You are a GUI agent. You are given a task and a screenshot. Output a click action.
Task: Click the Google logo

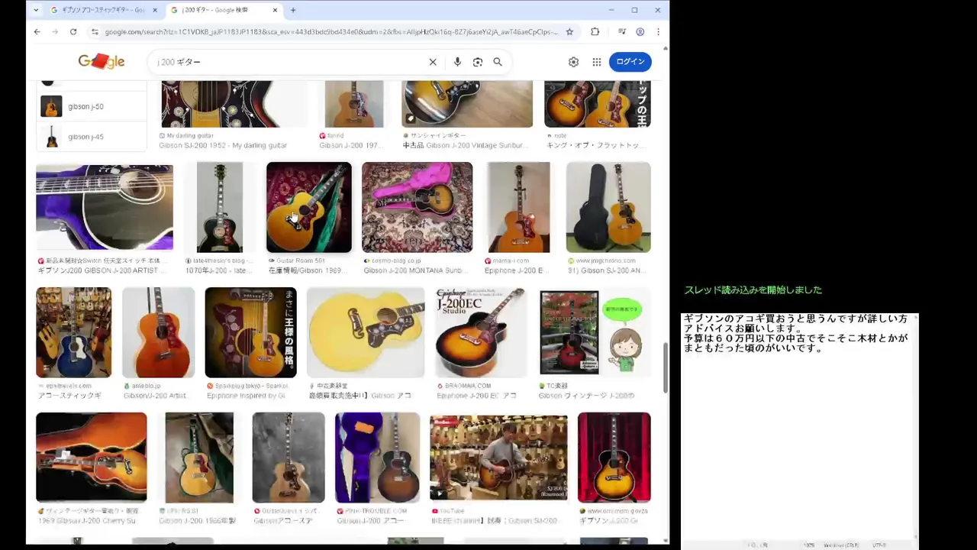[x=102, y=62]
